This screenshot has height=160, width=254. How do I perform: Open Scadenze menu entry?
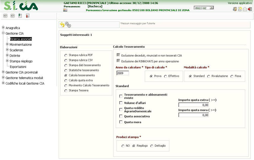coord(16,50)
